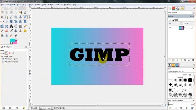Set Move mode to selection
This screenshot has width=196, height=110.
[x=9, y=53]
